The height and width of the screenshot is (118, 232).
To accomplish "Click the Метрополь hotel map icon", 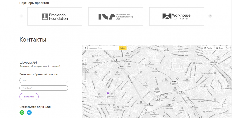I will coord(166,97).
